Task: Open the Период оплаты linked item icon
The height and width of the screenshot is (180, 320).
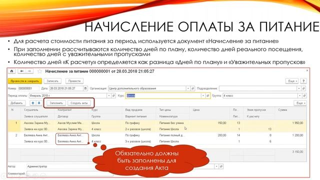Action: (x=113, y=95)
